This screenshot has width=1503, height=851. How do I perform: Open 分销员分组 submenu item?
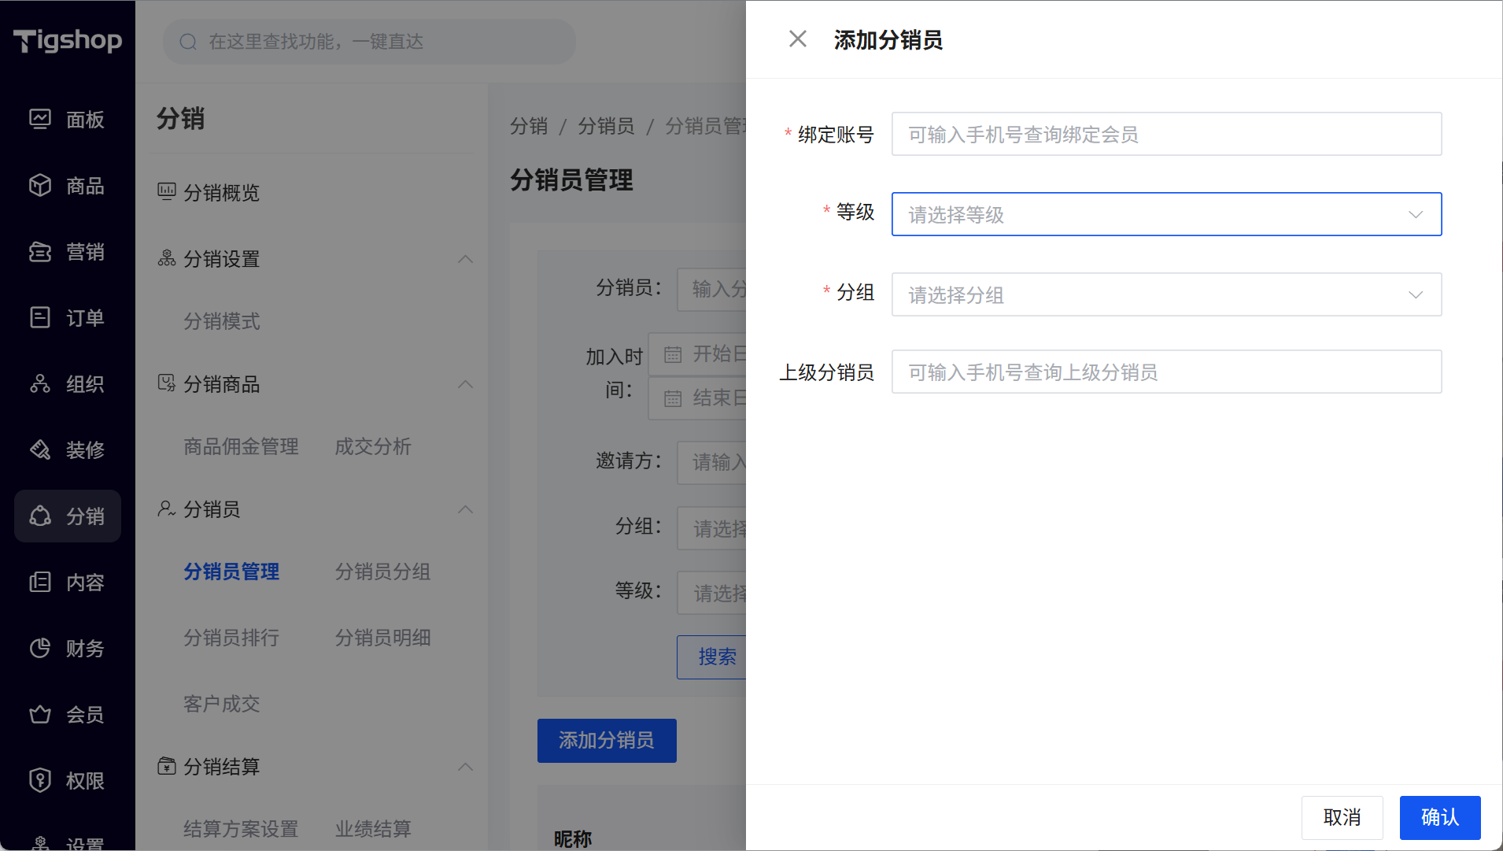pos(382,572)
